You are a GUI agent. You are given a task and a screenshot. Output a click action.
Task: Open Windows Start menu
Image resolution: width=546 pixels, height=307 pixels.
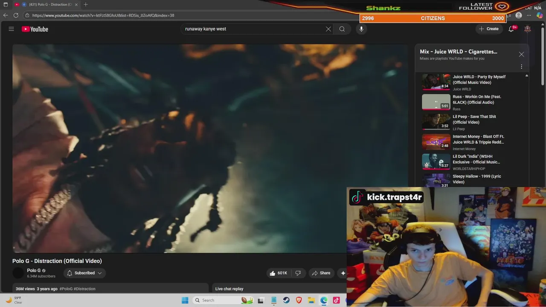(185, 300)
